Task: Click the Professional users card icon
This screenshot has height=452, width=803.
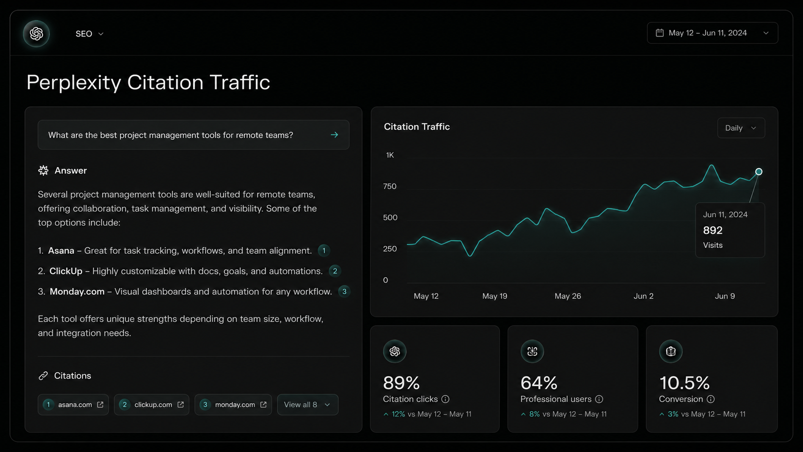Action: point(532,352)
